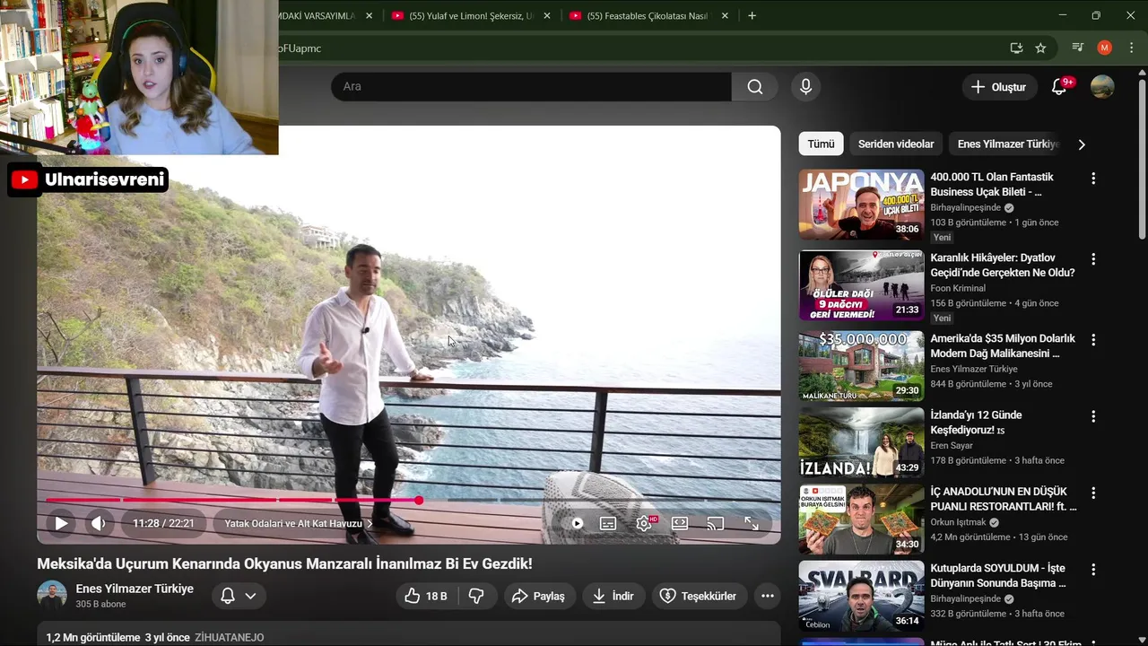
Task: Open the Enes Yilmazer Türkiye channel link
Action: click(x=135, y=589)
